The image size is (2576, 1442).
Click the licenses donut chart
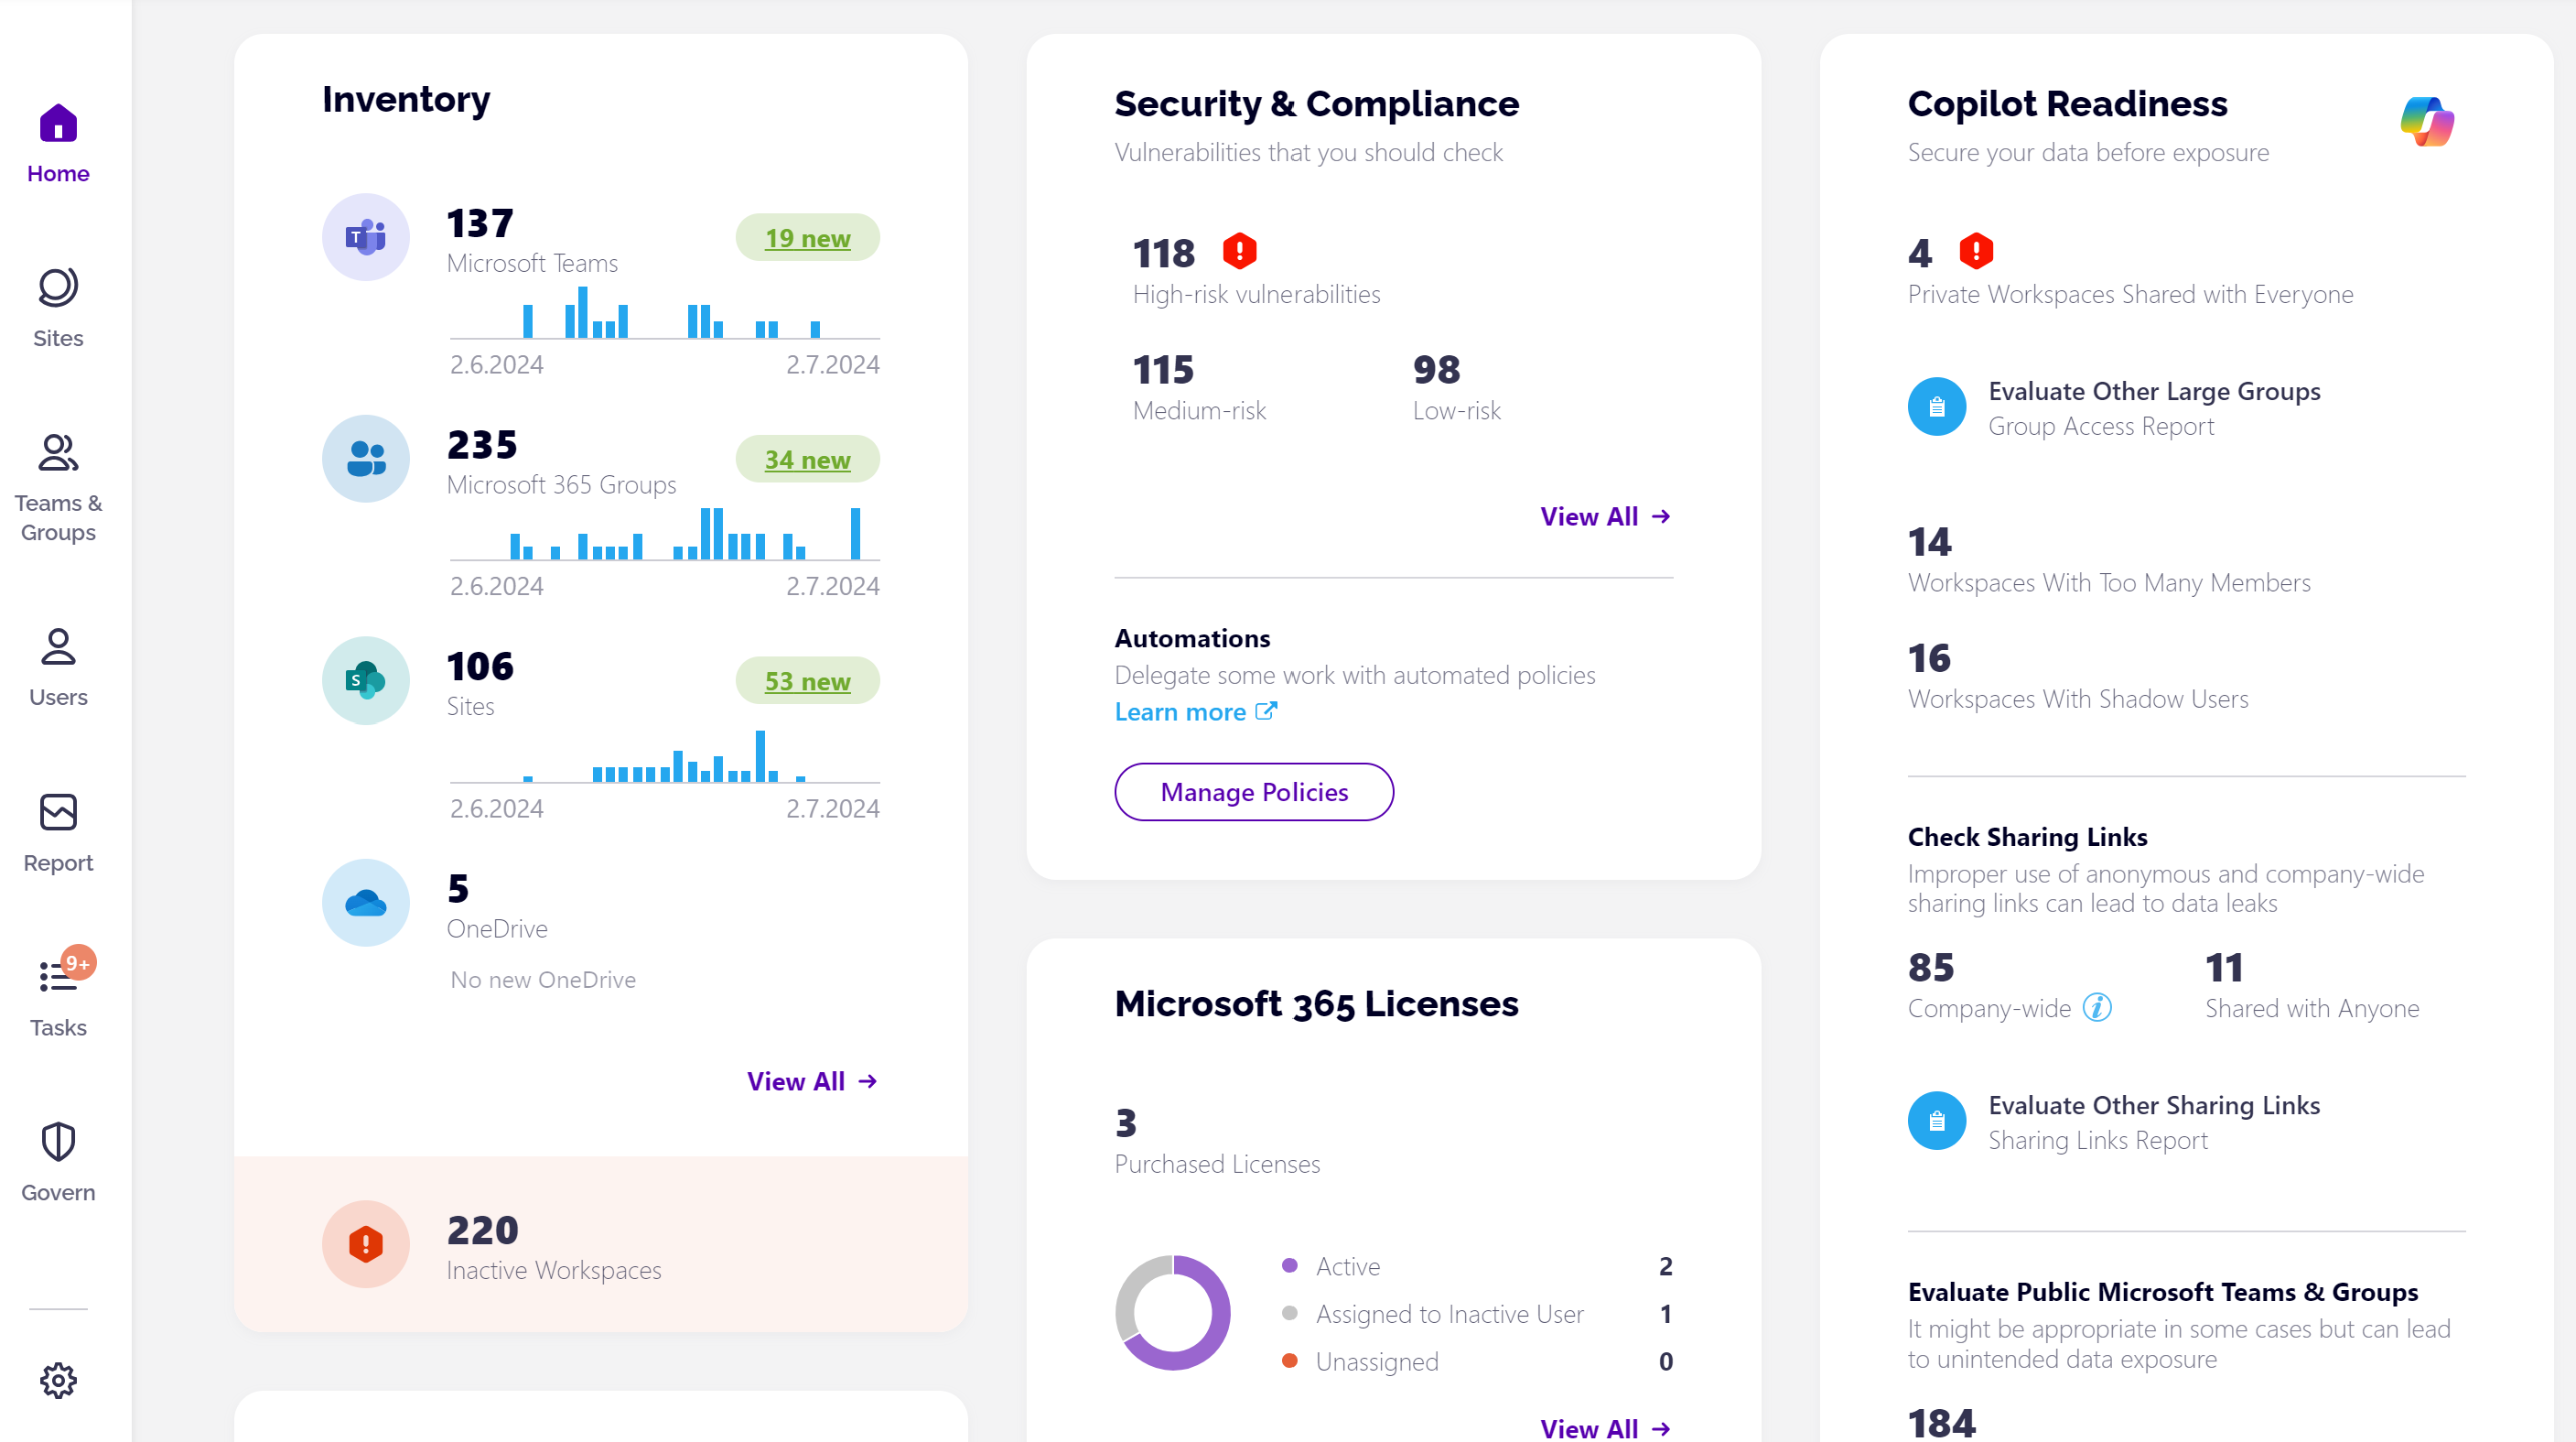pos(1173,1312)
